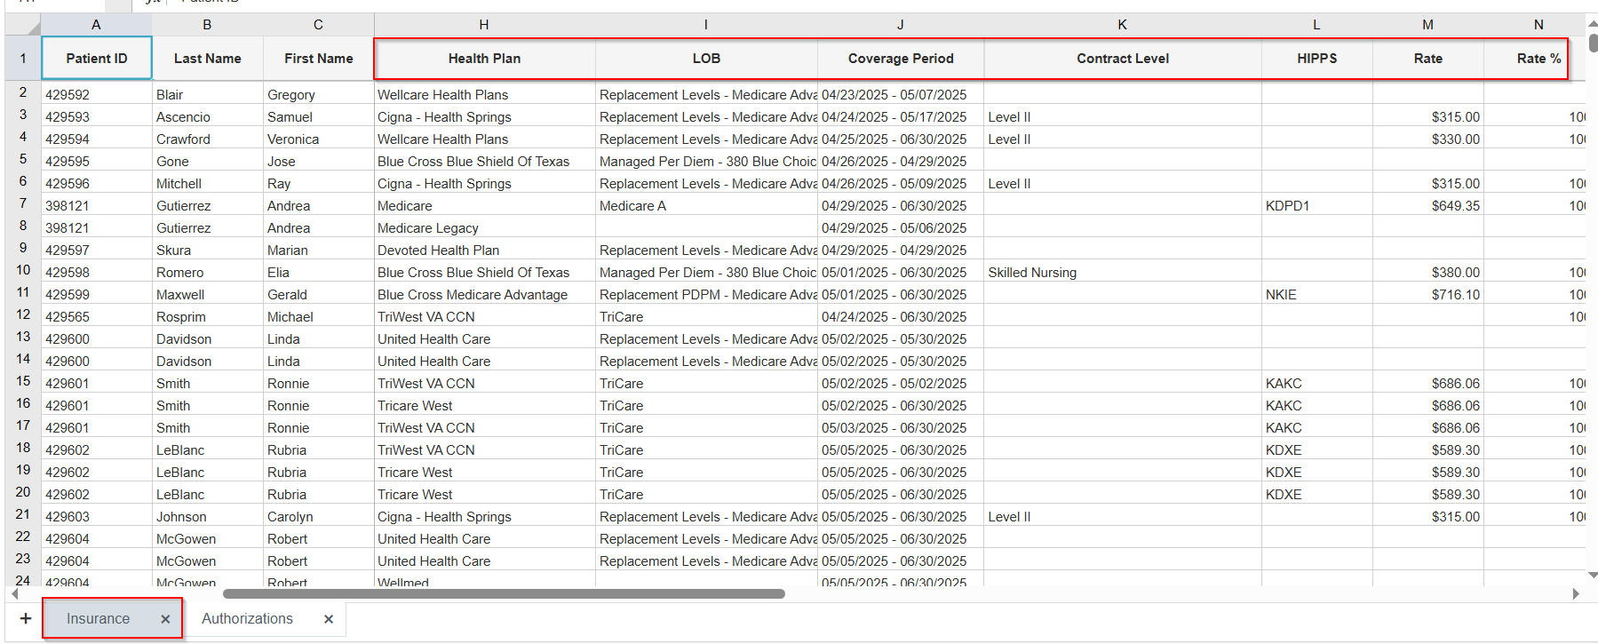Select the Patient ID header cell
The width and height of the screenshot is (1598, 644).
coord(97,59)
